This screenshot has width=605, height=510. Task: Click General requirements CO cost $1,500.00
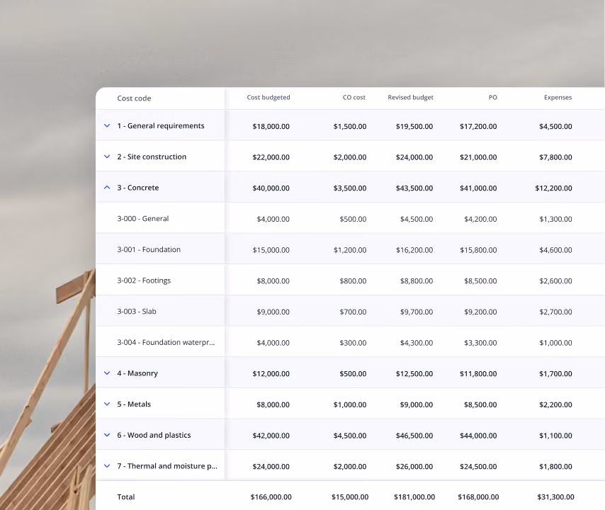[350, 126]
